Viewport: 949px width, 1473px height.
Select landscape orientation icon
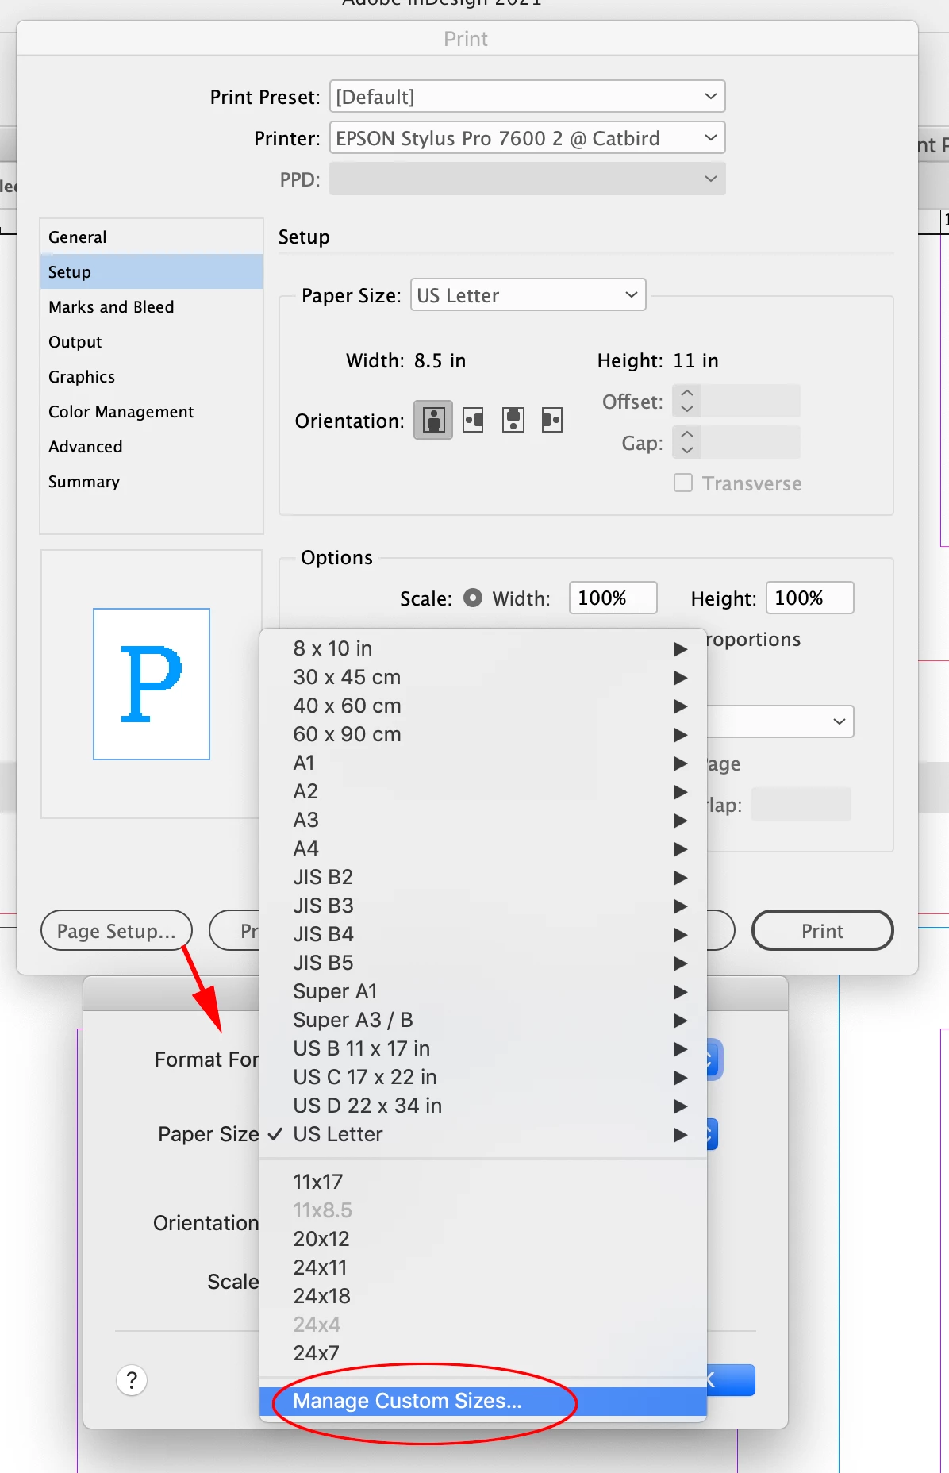474,420
